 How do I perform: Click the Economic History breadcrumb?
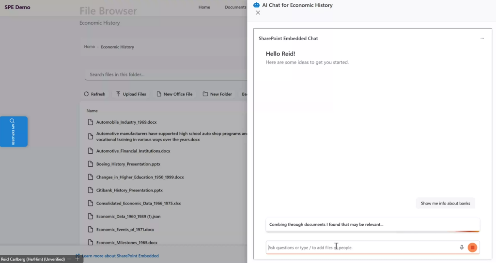pos(117,47)
